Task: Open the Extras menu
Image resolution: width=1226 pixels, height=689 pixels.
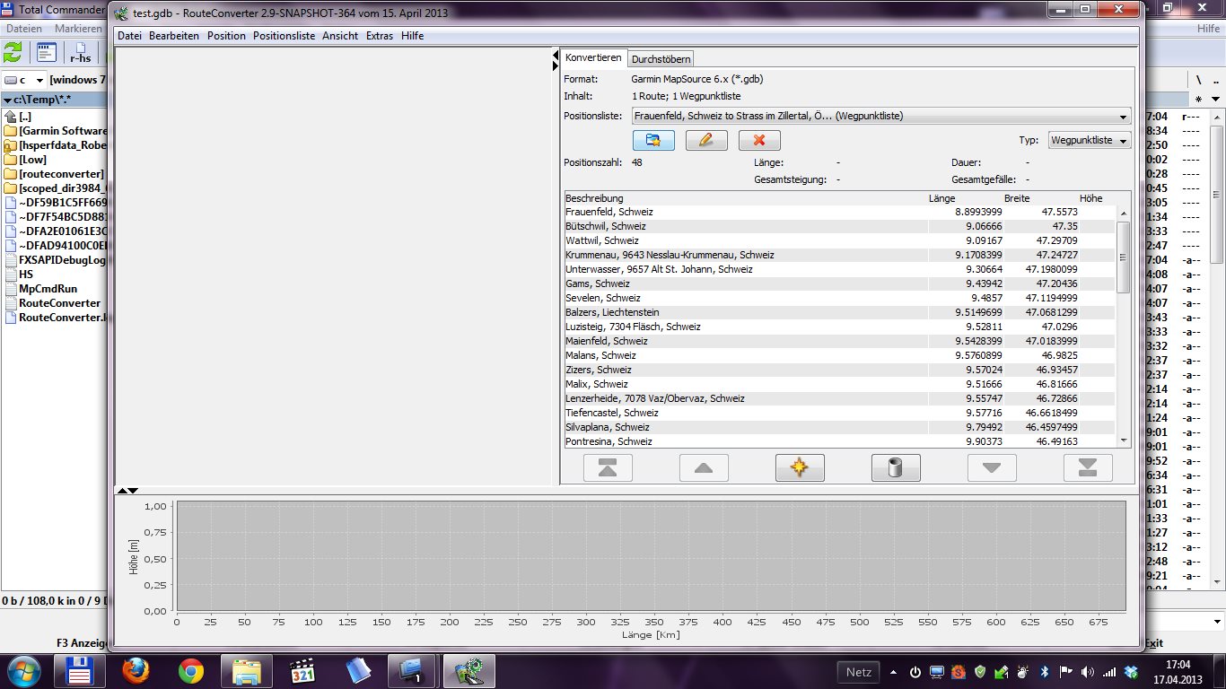Action: click(380, 36)
